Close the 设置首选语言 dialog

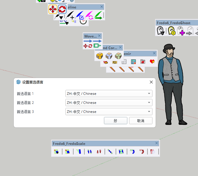tap(151, 82)
